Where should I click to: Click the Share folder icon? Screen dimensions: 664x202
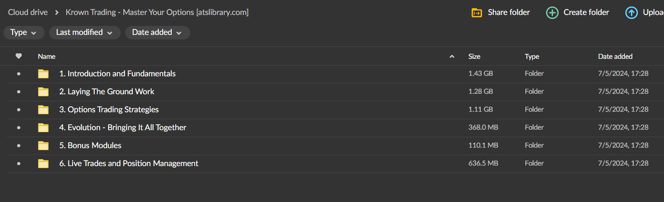click(x=477, y=12)
